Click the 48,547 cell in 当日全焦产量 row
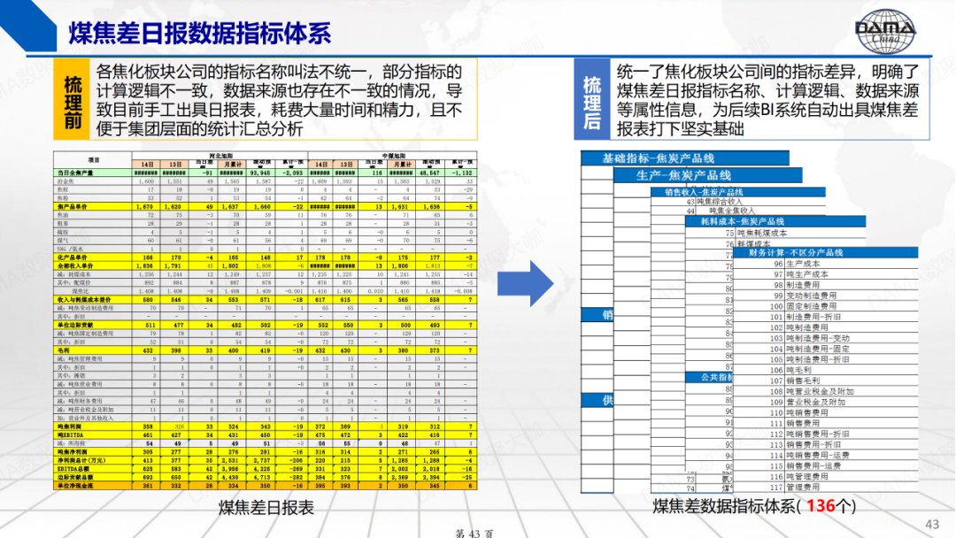This screenshot has height=538, width=956. (429, 173)
